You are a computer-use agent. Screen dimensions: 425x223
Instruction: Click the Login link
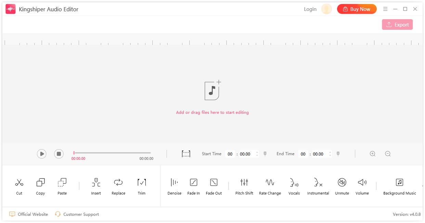[x=310, y=9]
